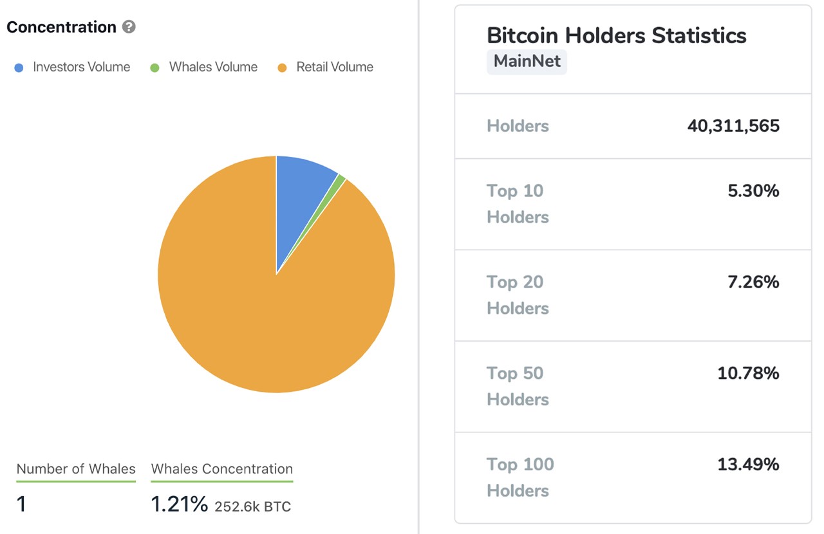The height and width of the screenshot is (534, 824).
Task: Click the Whales Volume legend label
Action: tap(213, 67)
